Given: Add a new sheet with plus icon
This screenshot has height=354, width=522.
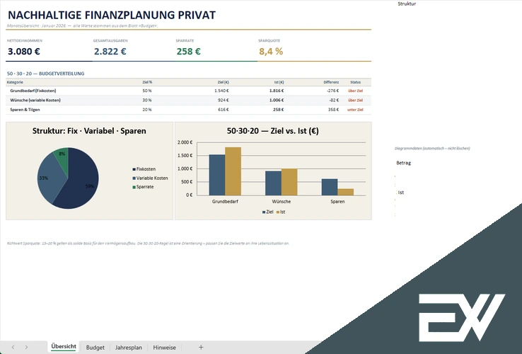Looking at the screenshot, I should [x=201, y=348].
